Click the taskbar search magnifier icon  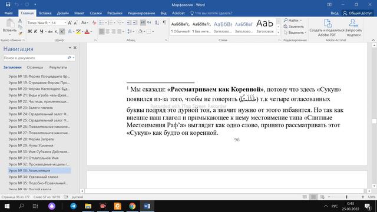(x=21, y=206)
